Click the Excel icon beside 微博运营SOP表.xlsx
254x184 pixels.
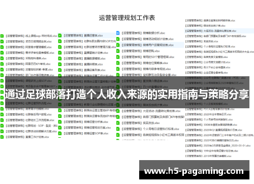point(60,133)
